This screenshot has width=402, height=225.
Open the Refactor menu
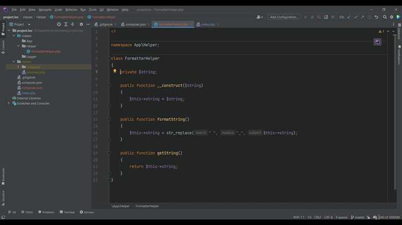[x=71, y=10]
